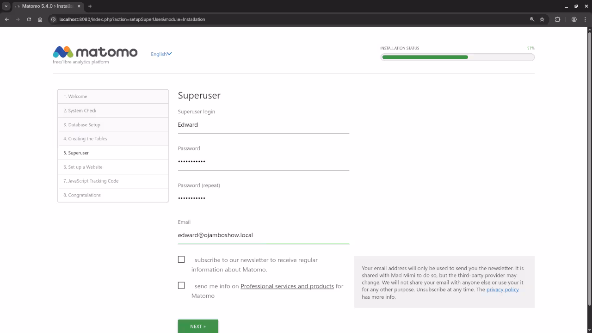Click the Matomo logo
This screenshot has width=592, height=333.
95,52
